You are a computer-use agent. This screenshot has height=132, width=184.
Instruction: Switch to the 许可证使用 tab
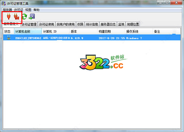(x=47, y=24)
